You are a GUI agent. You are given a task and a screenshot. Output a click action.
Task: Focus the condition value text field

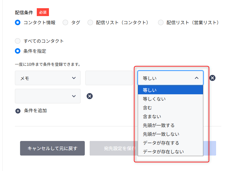[x=109, y=78]
